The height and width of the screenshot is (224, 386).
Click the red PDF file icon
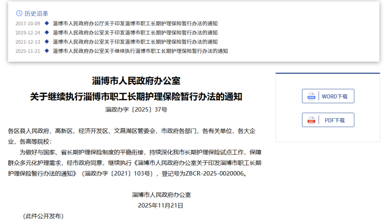click(x=311, y=120)
